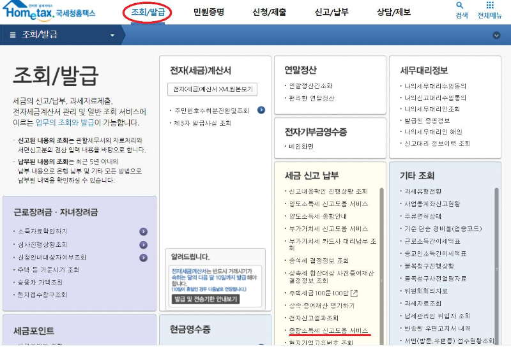Viewport: 511px width, 347px height.
Task: Open 신고대리 정보이력 조회 link
Action: (437, 144)
